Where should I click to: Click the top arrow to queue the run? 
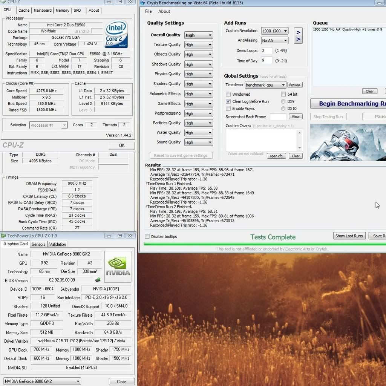coord(298,32)
